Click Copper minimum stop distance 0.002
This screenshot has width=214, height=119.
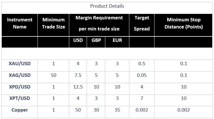[184, 110]
